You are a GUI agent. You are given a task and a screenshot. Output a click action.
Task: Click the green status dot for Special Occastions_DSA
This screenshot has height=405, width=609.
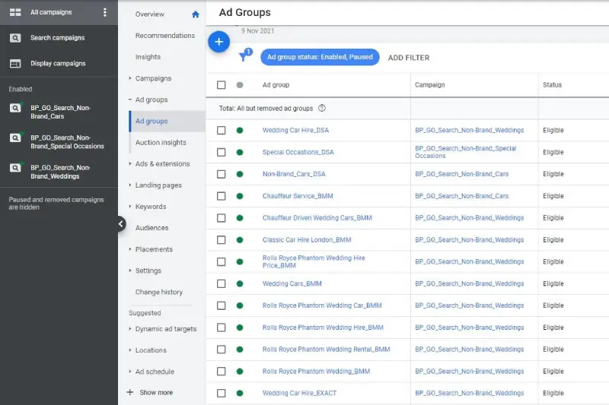coord(240,152)
